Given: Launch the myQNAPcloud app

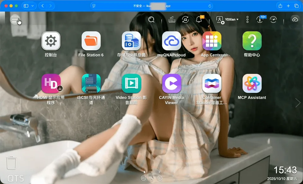Looking at the screenshot, I should tap(171, 41).
